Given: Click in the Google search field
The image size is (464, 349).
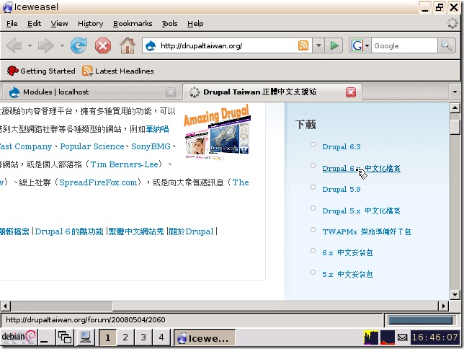Looking at the screenshot, I should pos(404,46).
